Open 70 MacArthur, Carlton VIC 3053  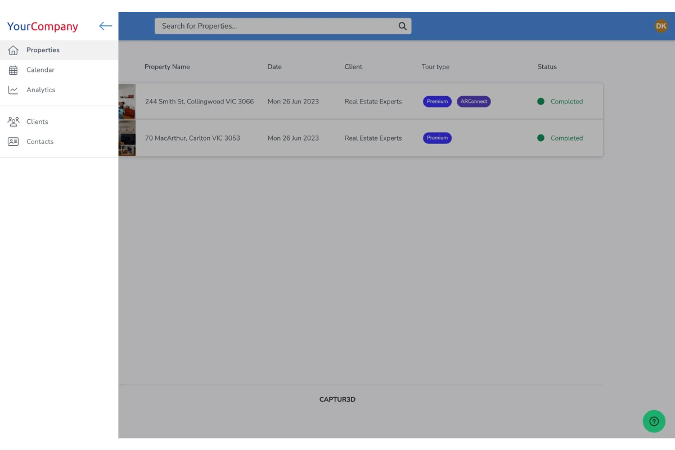(192, 138)
